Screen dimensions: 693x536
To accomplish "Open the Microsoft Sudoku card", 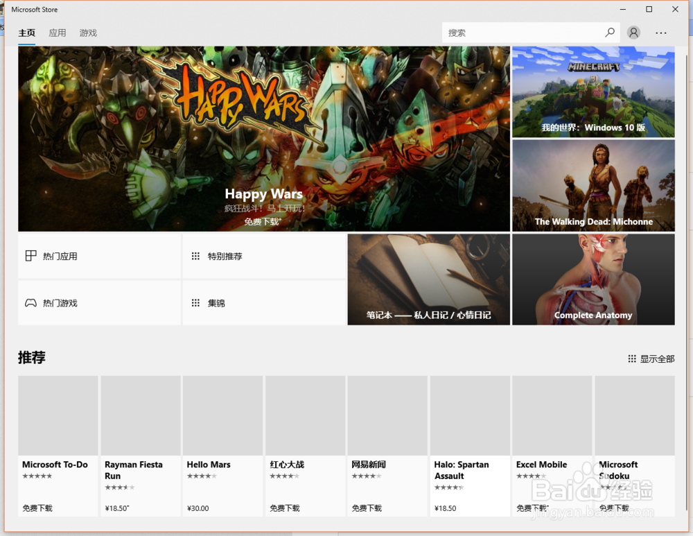I will (635, 447).
